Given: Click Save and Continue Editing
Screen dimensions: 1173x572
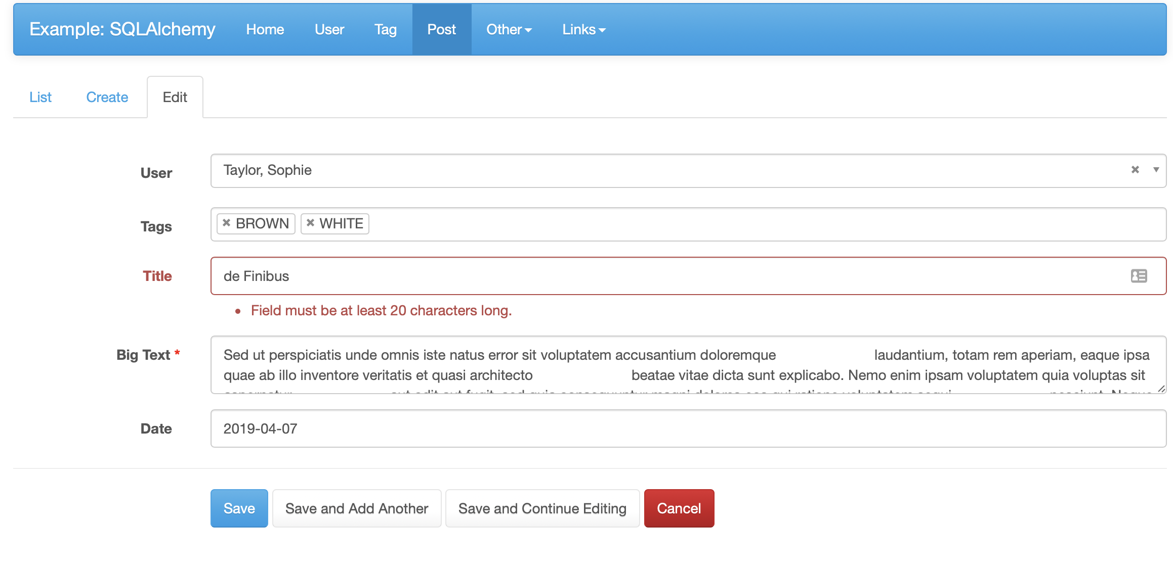Looking at the screenshot, I should (542, 508).
